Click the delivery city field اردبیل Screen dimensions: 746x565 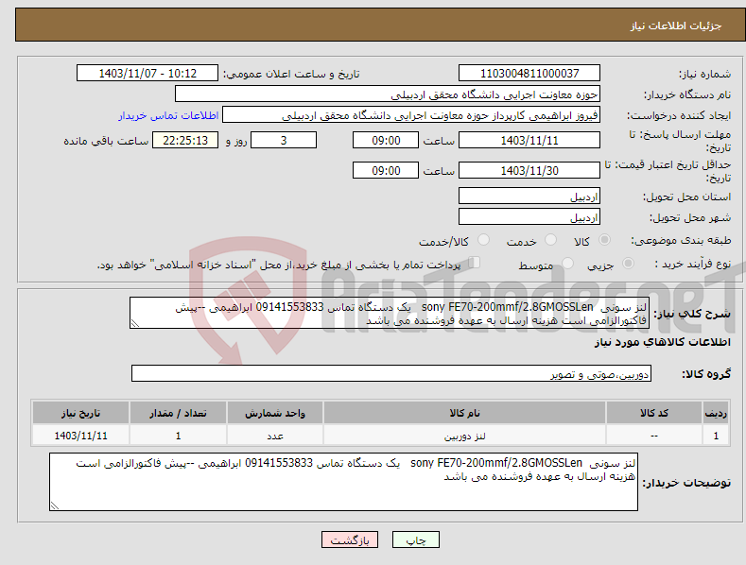point(529,217)
